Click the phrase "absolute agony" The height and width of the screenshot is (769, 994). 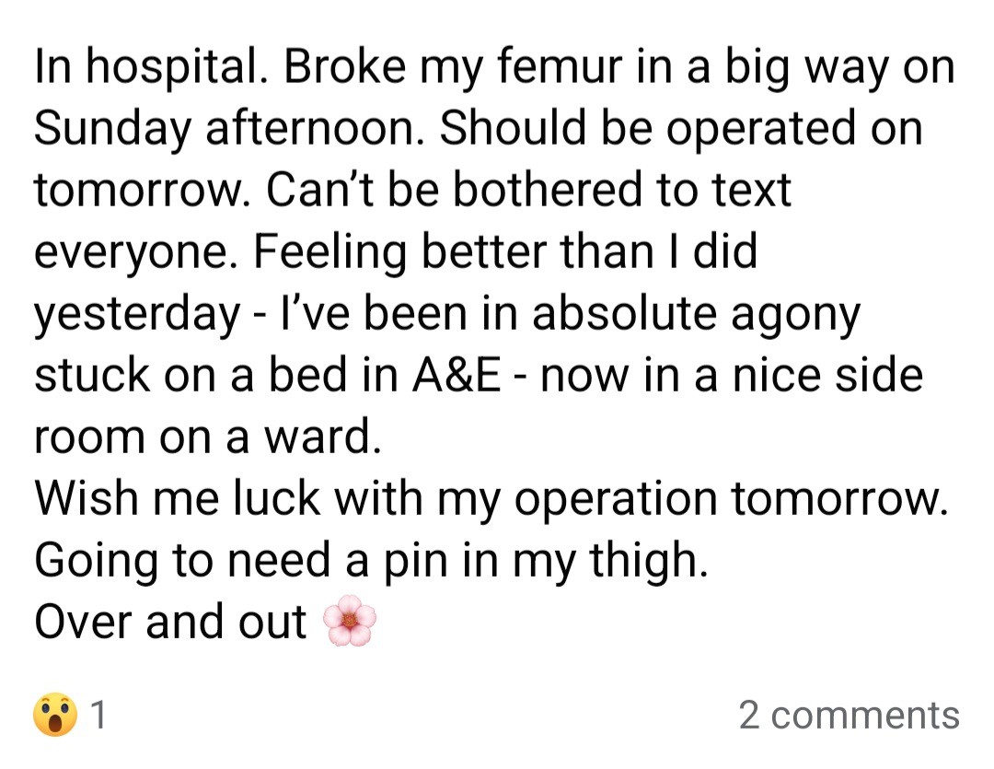[x=696, y=315]
